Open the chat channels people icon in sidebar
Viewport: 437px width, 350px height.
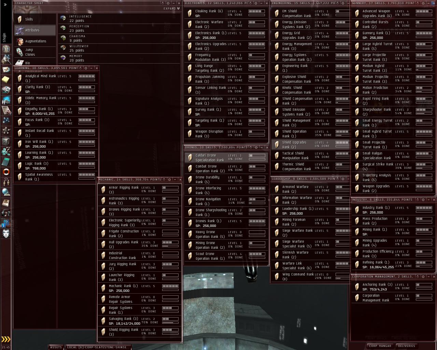click(6, 182)
